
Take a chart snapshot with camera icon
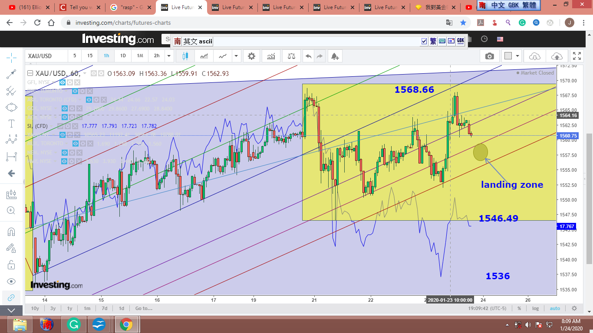[x=489, y=56]
